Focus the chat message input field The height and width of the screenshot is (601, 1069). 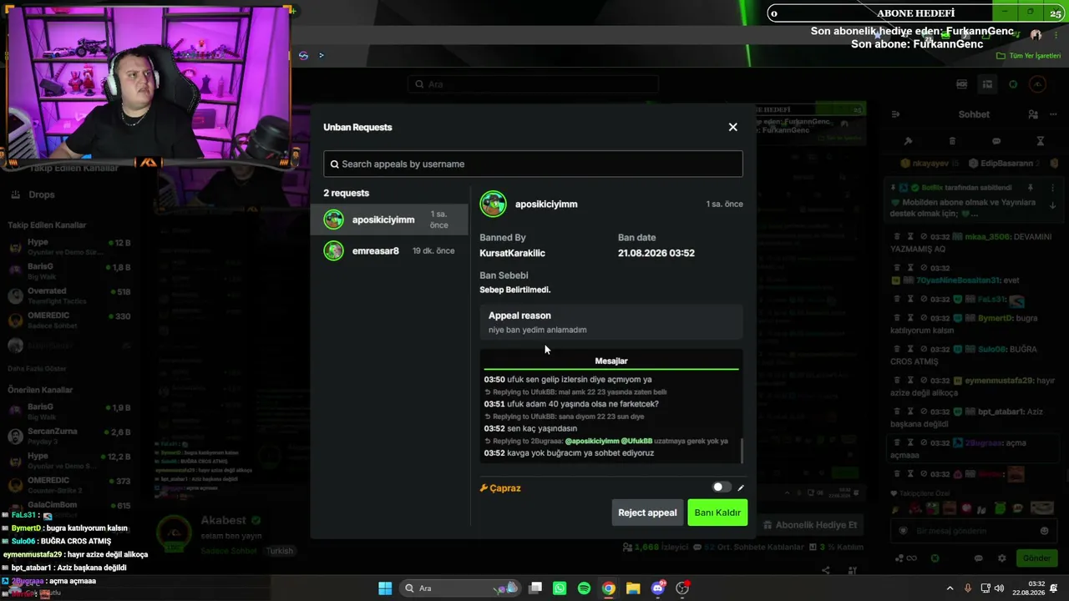974,531
